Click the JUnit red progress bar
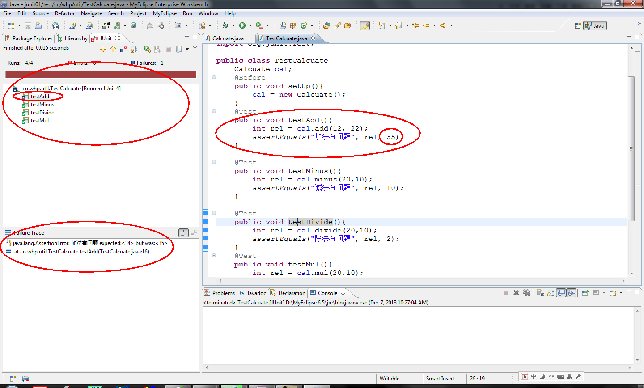Screen dimensions: 644x388 click(x=101, y=74)
